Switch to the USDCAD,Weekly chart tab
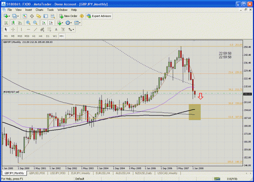This screenshot has width=254, height=182. [x=167, y=173]
